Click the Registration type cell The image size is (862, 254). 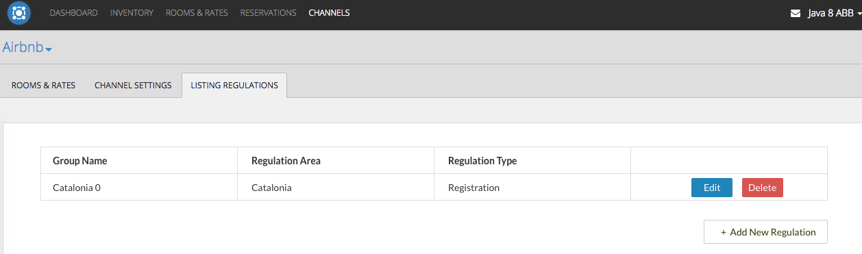pos(532,188)
